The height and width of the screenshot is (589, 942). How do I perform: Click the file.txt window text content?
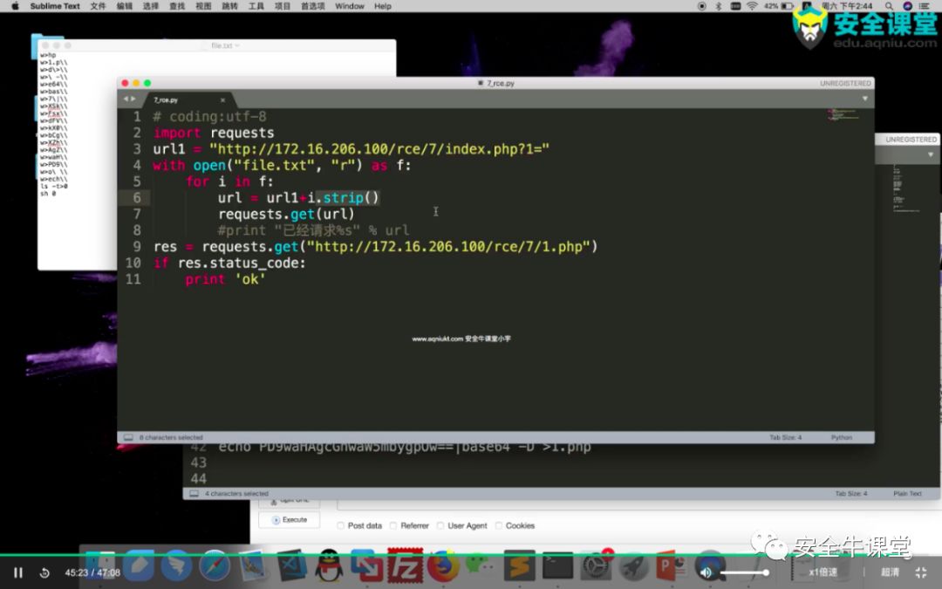[x=54, y=125]
